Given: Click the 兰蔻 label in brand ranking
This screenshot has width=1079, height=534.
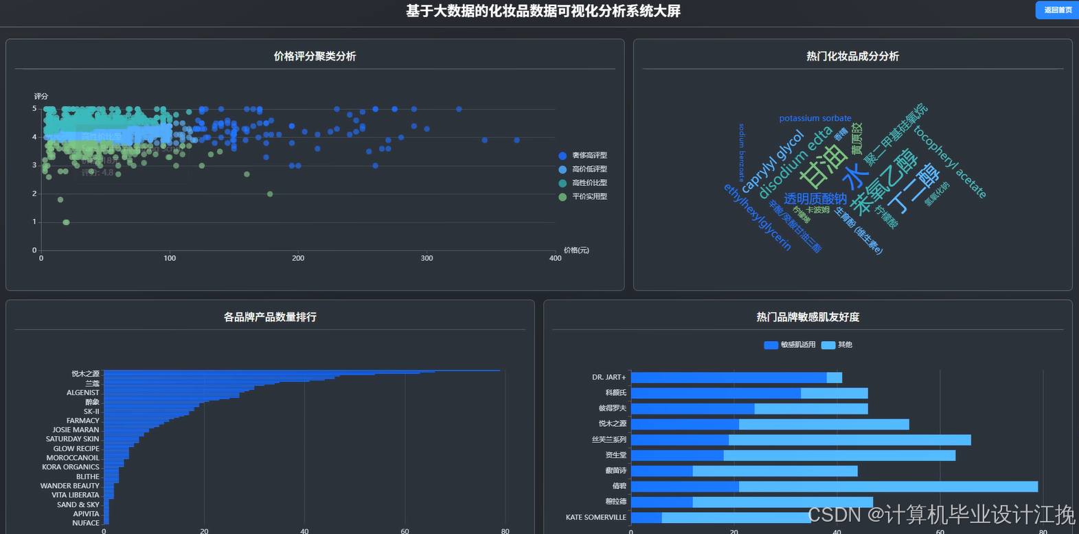Looking at the screenshot, I should point(93,384).
